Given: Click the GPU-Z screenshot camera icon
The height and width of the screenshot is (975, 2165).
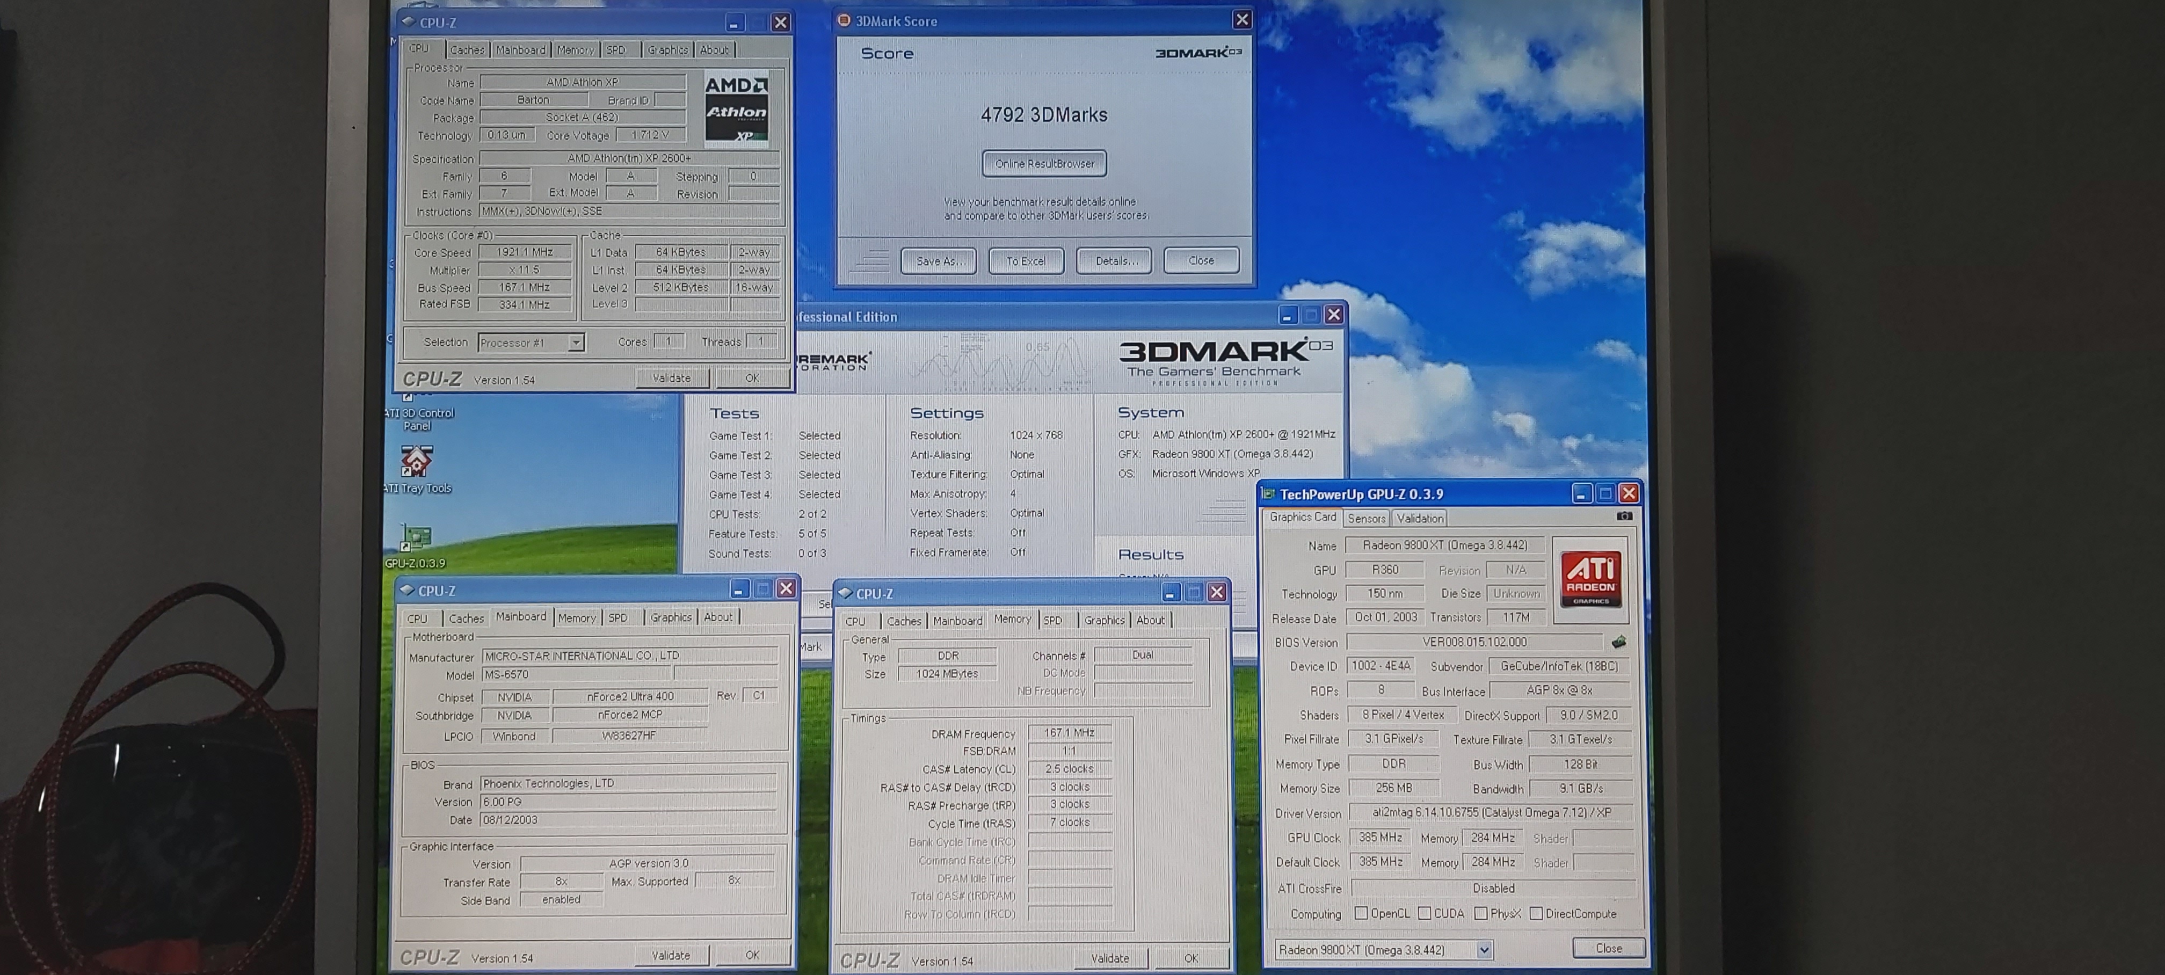Looking at the screenshot, I should pyautogui.click(x=1625, y=516).
